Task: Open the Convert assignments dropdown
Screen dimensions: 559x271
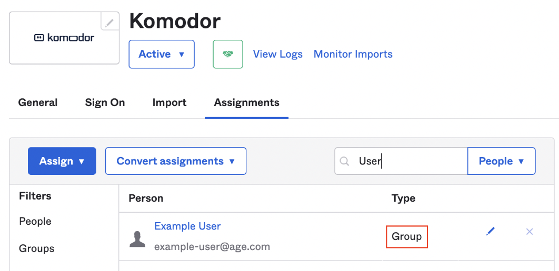Action: 176,161
